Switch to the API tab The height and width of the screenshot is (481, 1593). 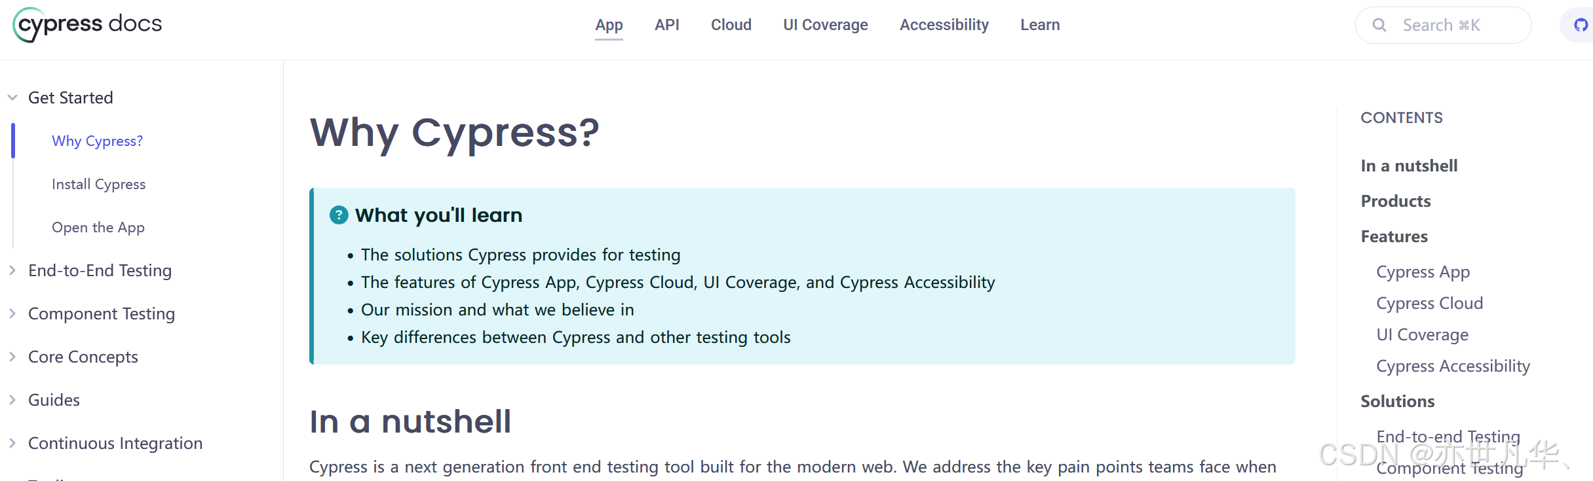(x=666, y=25)
